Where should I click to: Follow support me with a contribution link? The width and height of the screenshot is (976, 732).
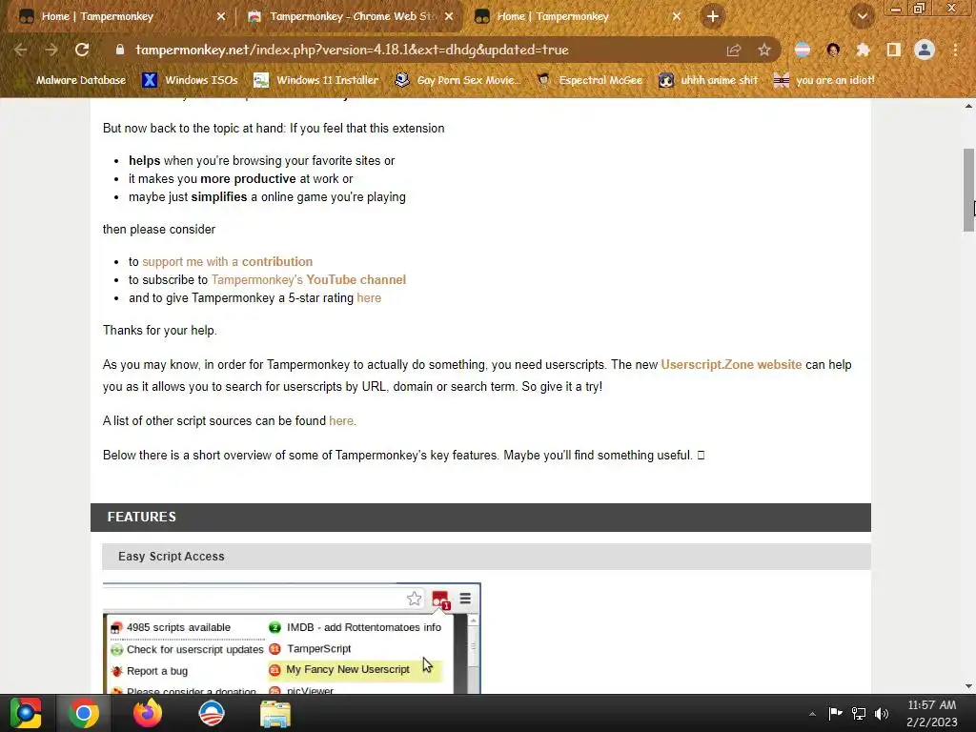click(x=227, y=262)
